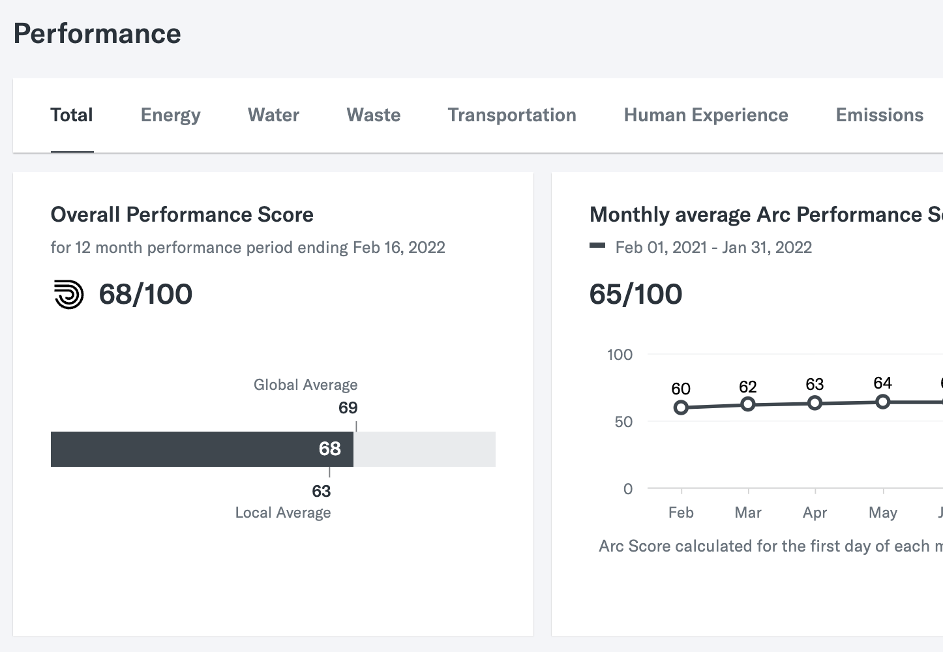The image size is (943, 652).
Task: Switch to the Emissions tab
Action: click(880, 115)
